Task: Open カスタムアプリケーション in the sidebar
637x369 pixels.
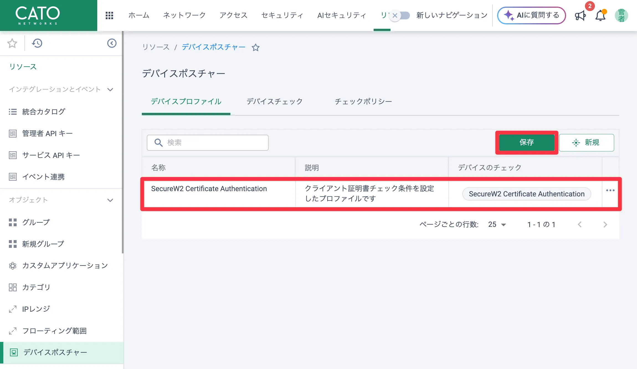Action: pos(61,266)
